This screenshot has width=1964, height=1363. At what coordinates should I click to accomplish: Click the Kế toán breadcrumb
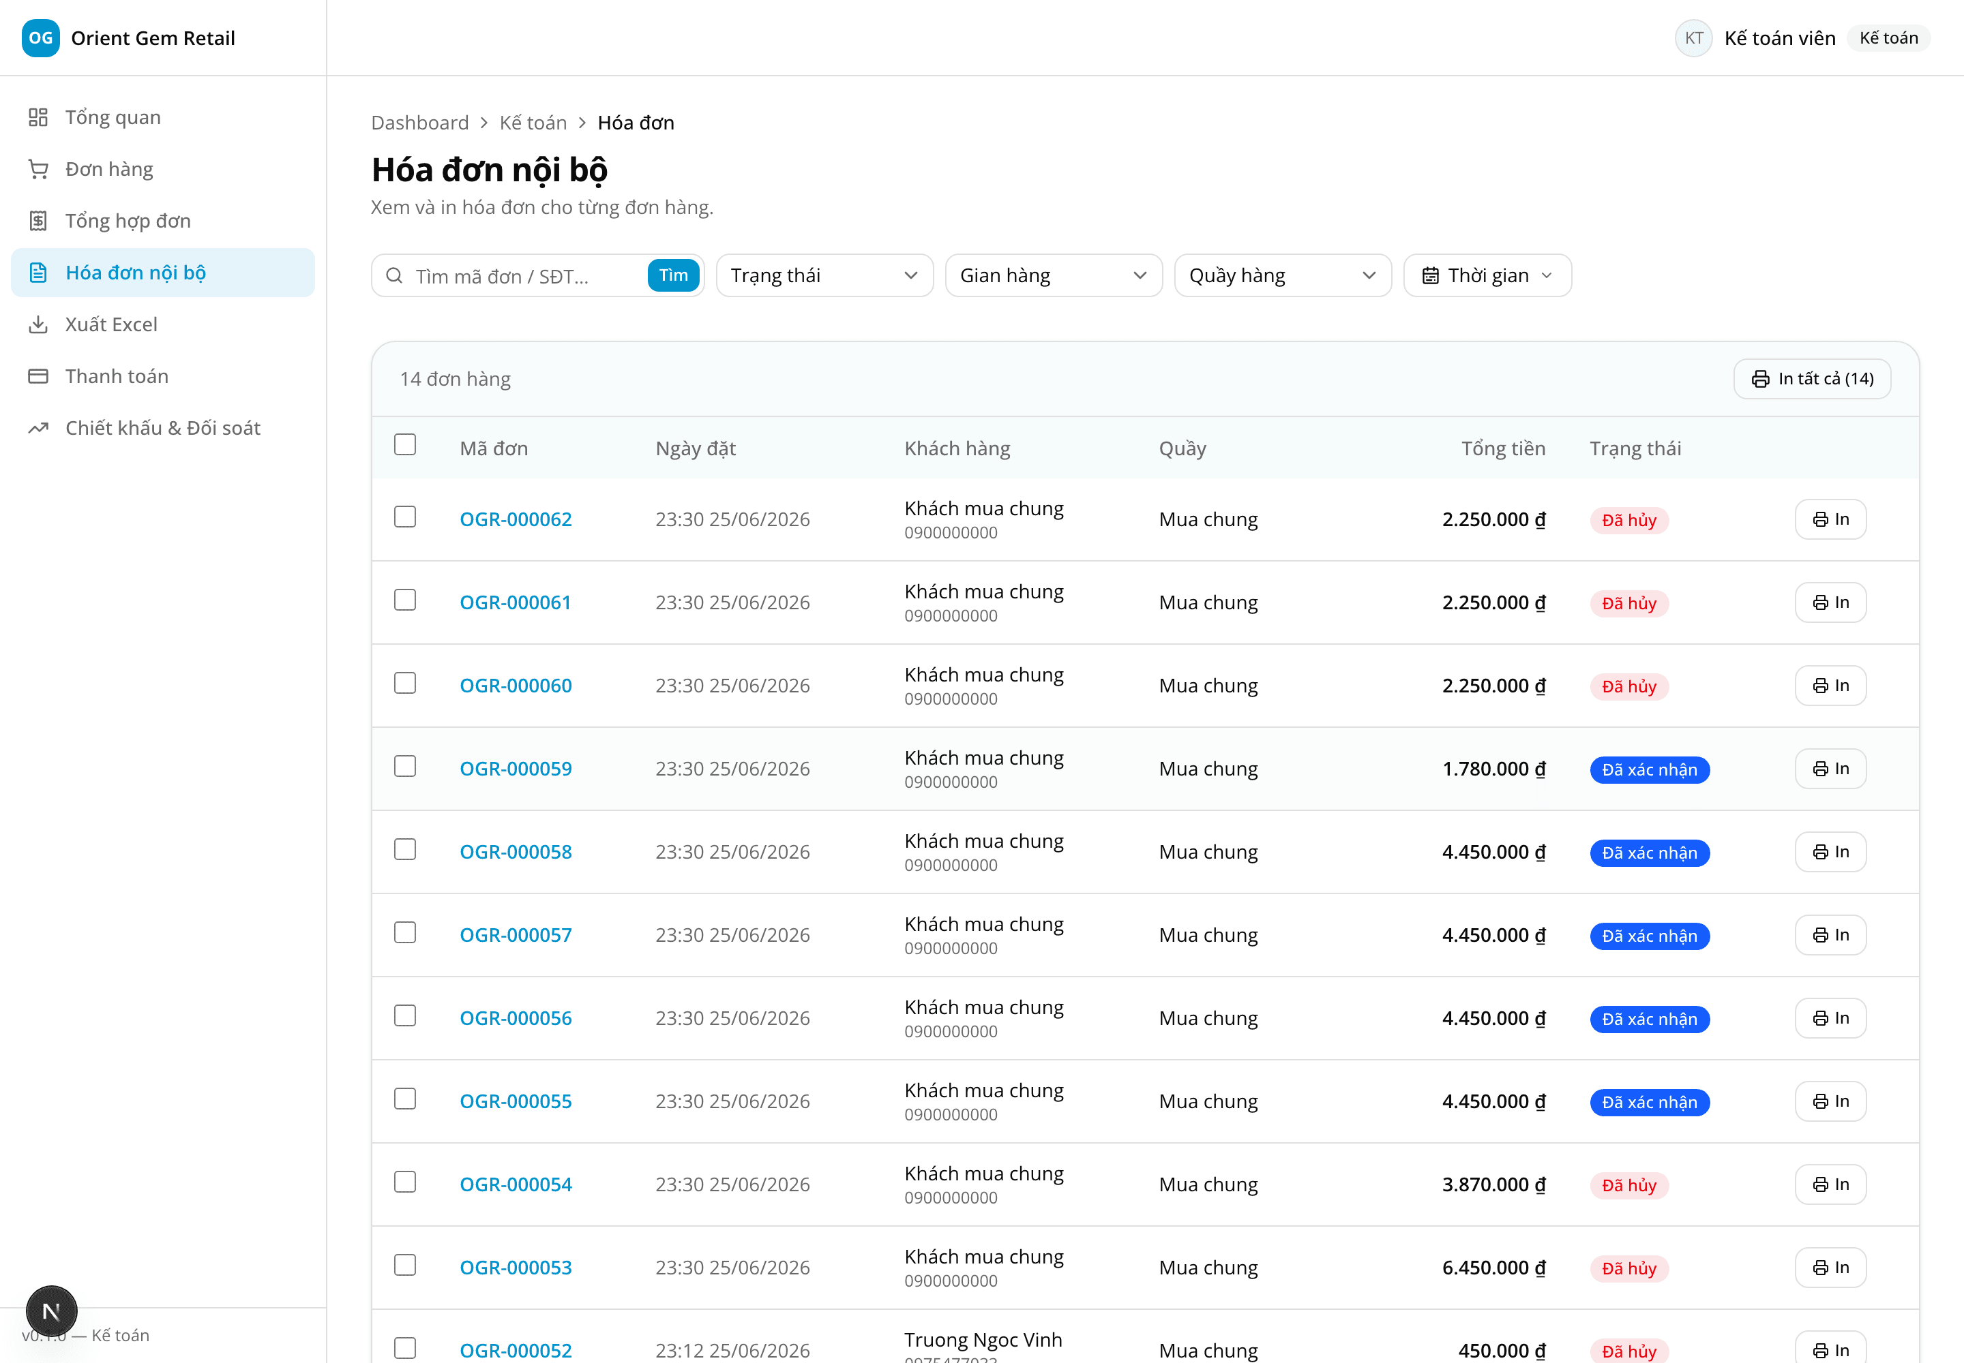[x=533, y=123]
